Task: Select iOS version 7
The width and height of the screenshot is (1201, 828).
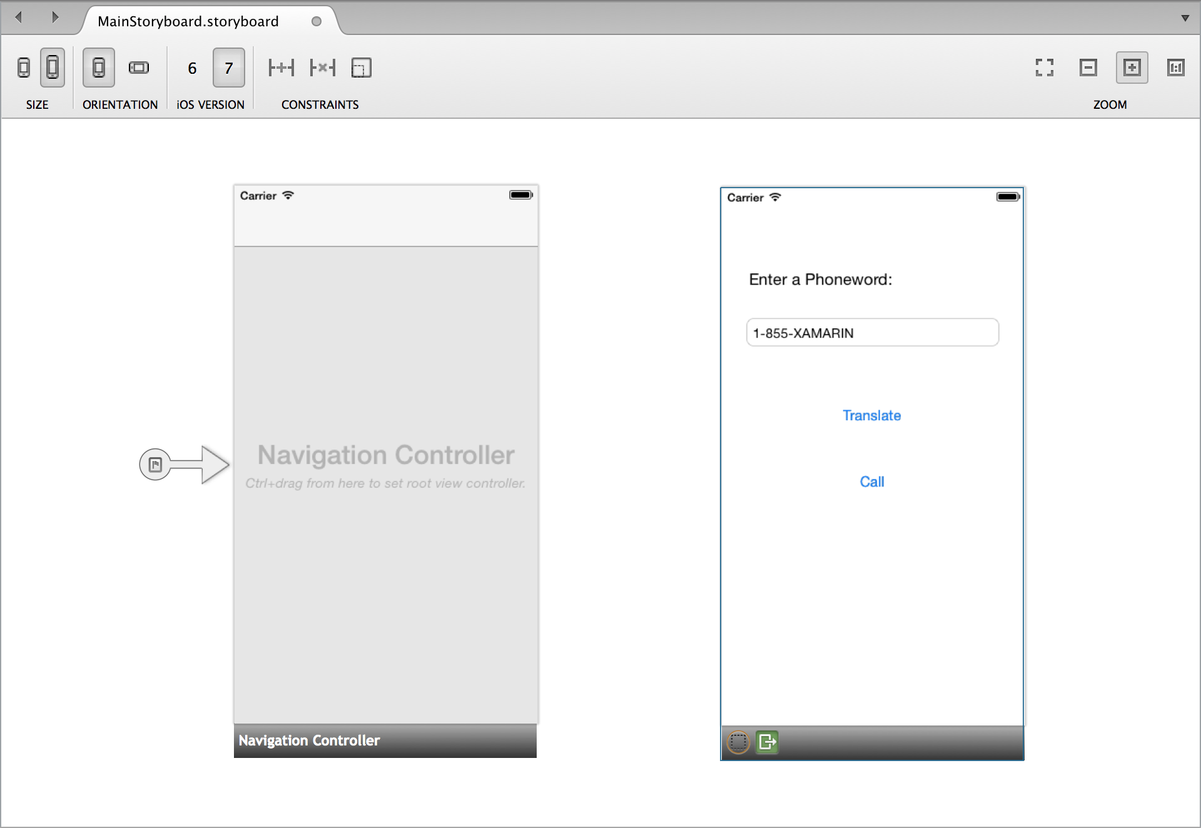Action: point(229,68)
